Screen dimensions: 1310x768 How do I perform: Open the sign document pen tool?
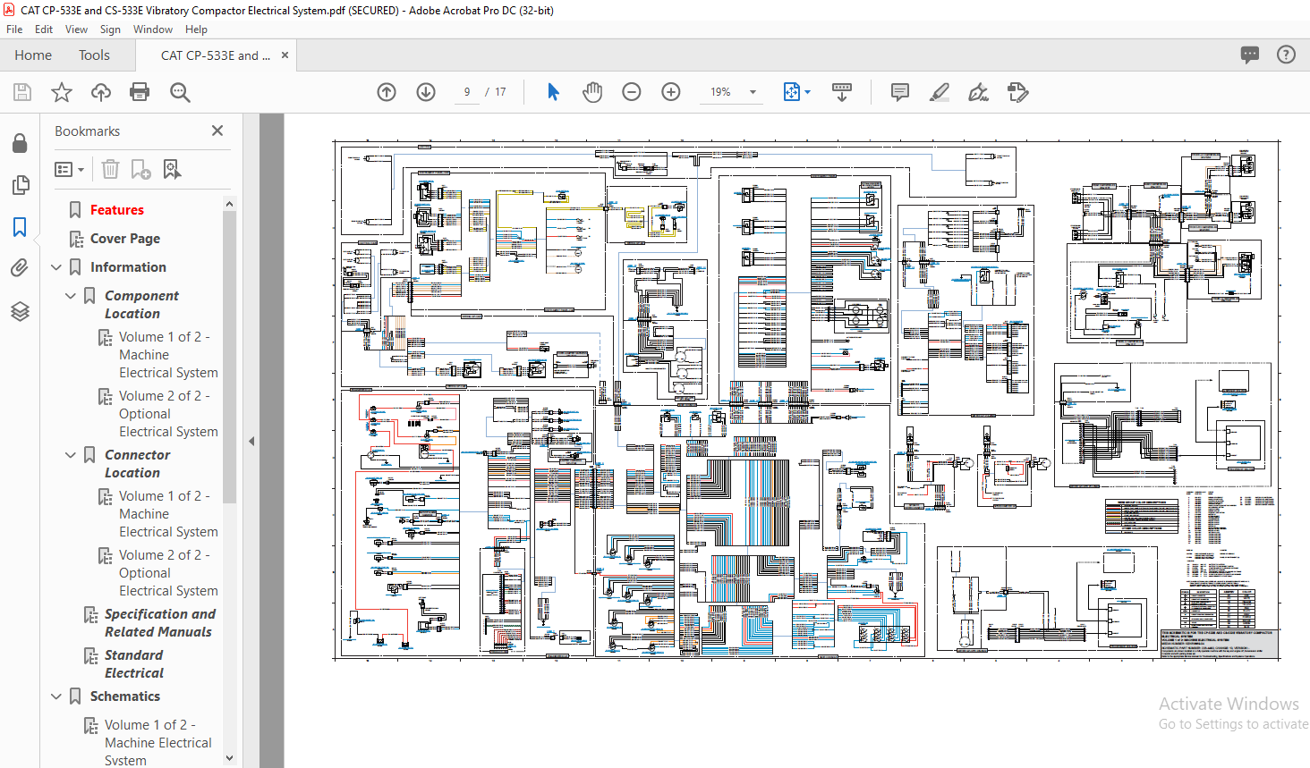(979, 92)
